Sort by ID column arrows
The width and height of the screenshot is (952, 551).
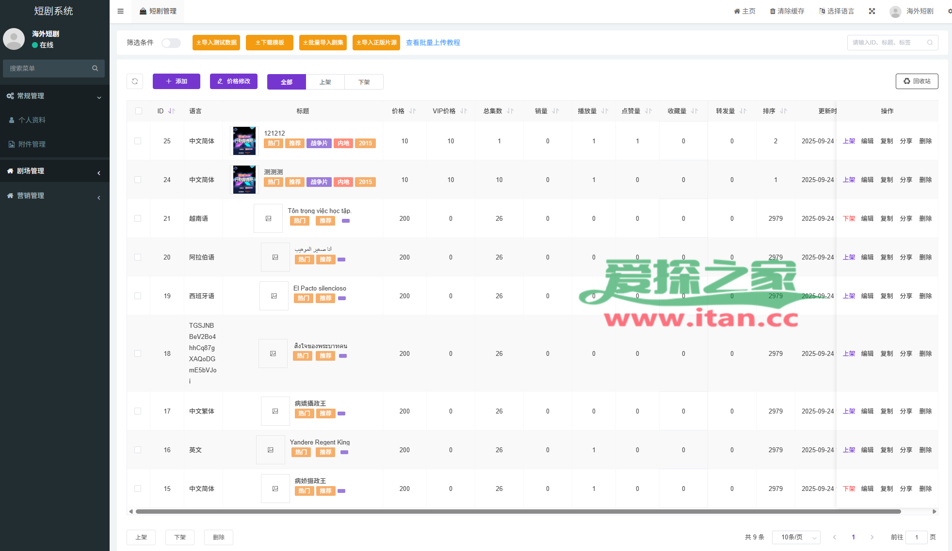tap(171, 111)
